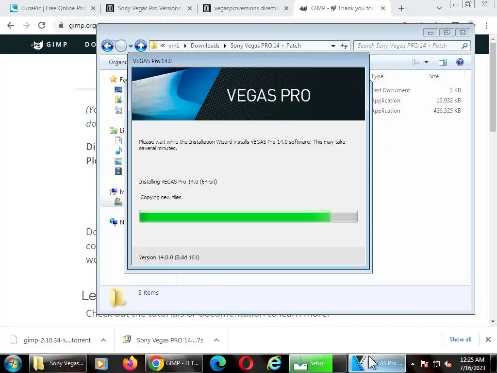Open recent pages dropdown next to forward

click(x=131, y=46)
